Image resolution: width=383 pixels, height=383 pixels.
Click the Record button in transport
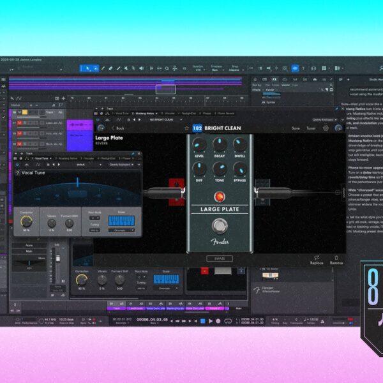pyautogui.click(x=218, y=321)
